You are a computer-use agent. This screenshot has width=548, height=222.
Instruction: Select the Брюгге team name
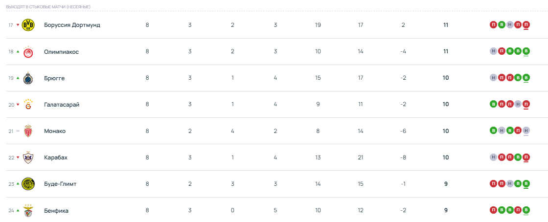(54, 78)
